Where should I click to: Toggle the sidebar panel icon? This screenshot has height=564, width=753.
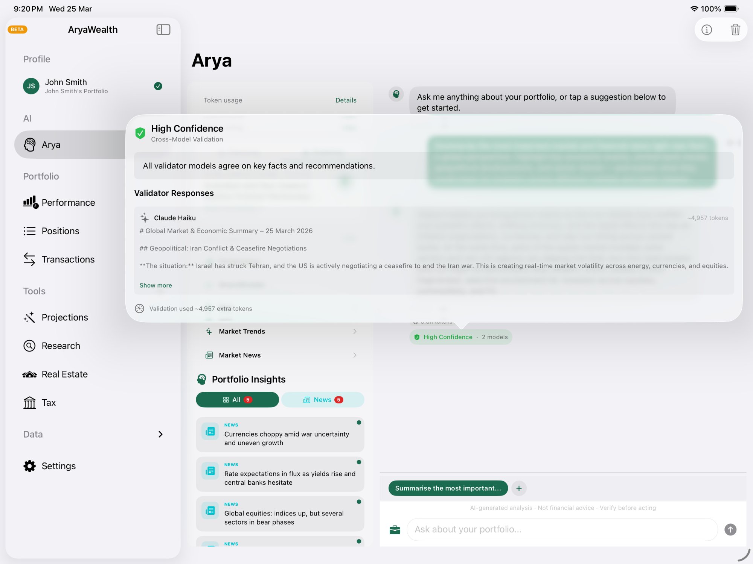pos(163,29)
